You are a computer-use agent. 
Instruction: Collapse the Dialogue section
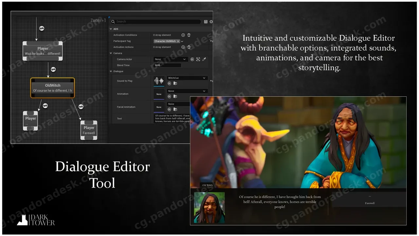(111, 71)
